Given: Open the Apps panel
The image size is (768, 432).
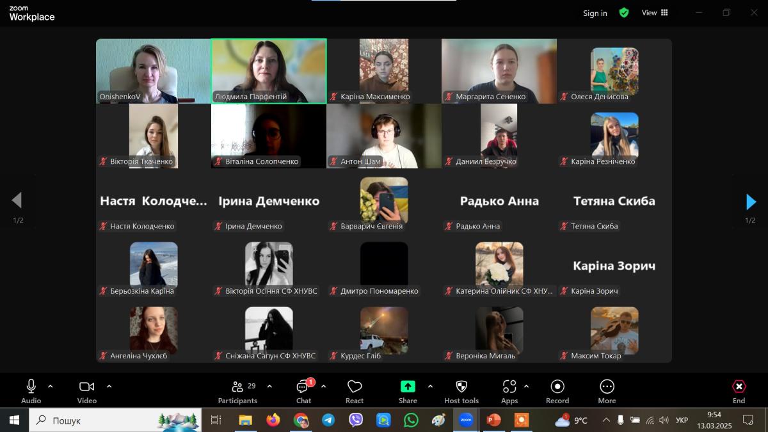Looking at the screenshot, I should (x=509, y=390).
